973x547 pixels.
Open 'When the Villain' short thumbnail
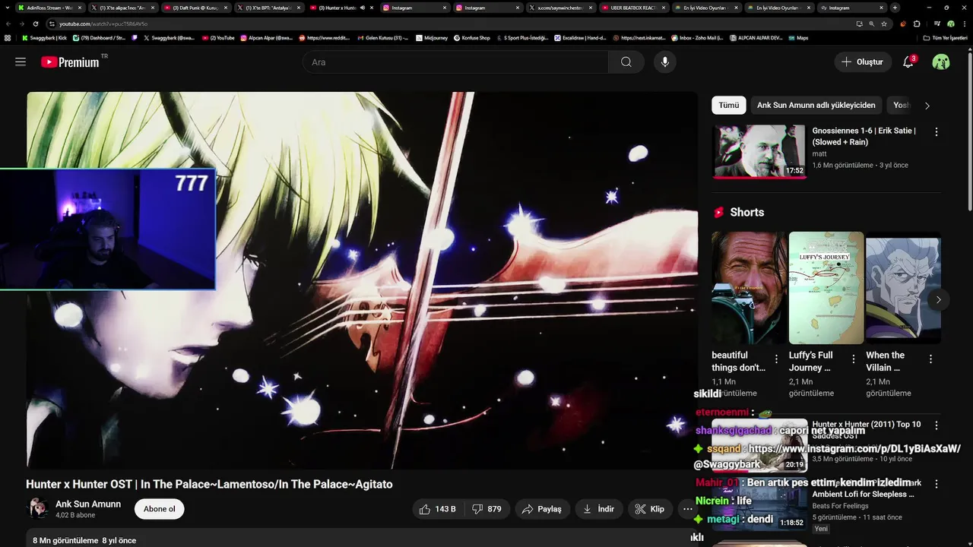pos(903,288)
